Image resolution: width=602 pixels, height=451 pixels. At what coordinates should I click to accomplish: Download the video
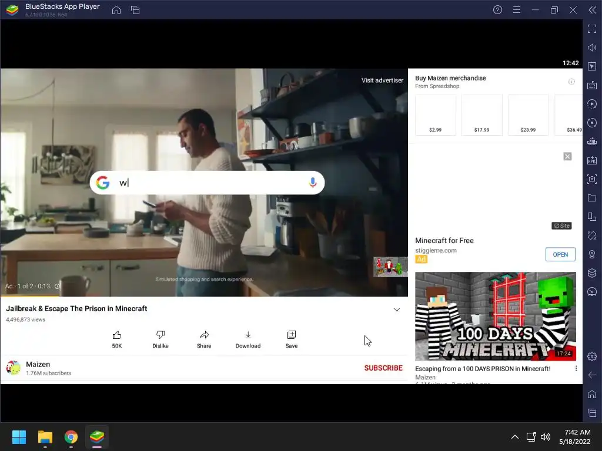coord(248,339)
